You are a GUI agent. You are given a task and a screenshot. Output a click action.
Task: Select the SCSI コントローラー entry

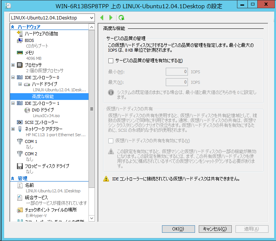(x=41, y=122)
